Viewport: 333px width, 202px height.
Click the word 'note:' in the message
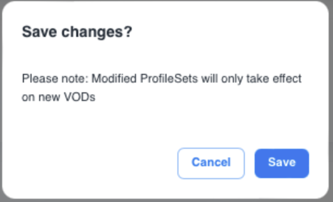[x=75, y=79]
